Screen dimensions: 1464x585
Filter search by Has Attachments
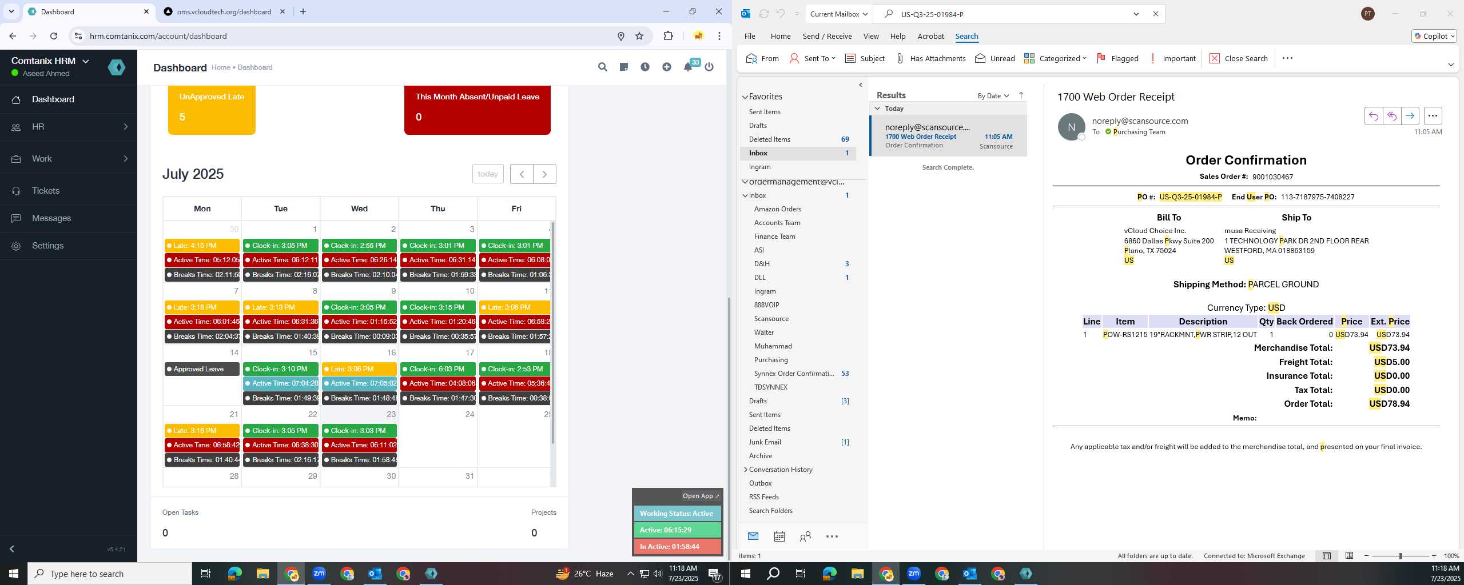click(x=930, y=58)
